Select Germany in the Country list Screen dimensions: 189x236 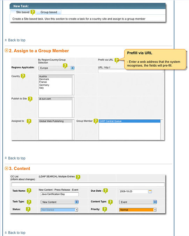[x=44, y=85]
